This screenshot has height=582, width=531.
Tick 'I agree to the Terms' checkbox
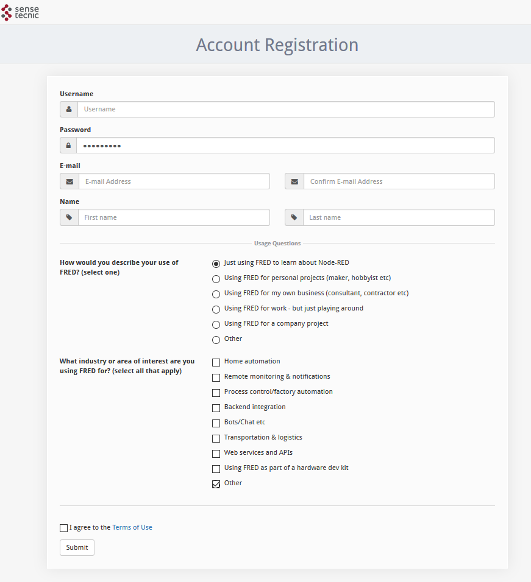click(x=63, y=528)
